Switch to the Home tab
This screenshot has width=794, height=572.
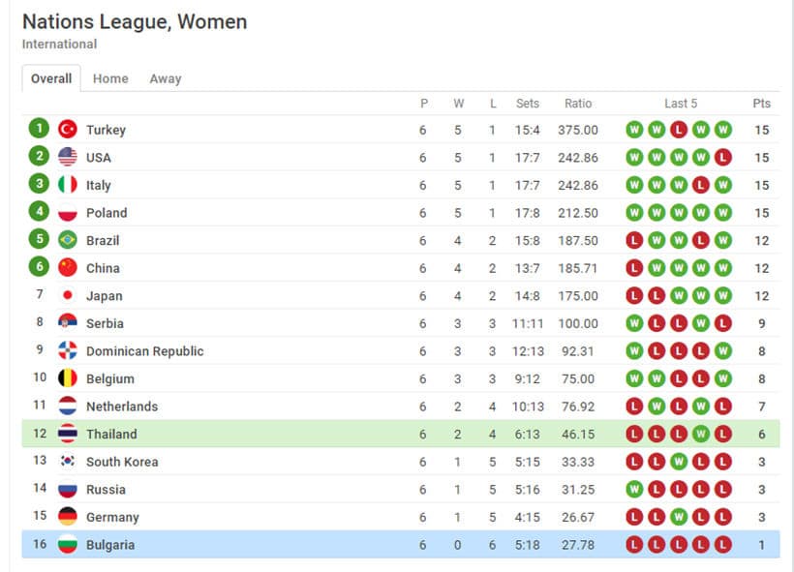110,79
